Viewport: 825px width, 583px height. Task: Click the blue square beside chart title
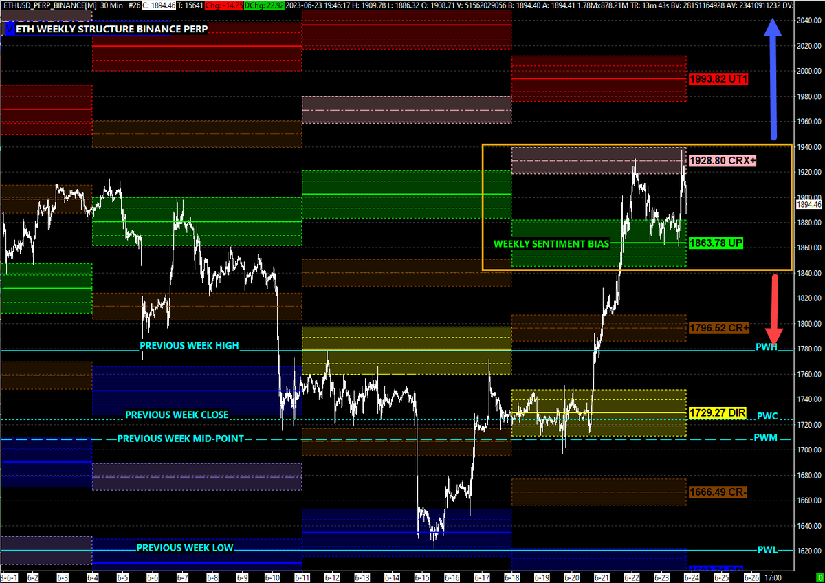click(9, 30)
